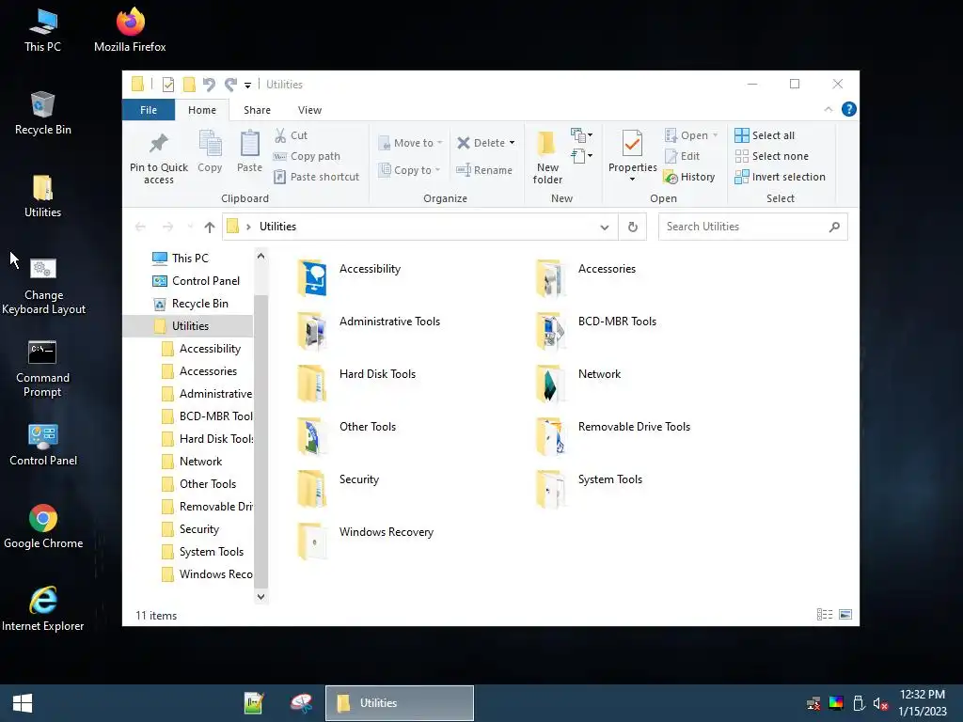
Task: Click the Accessories folder label
Action: coord(607,269)
